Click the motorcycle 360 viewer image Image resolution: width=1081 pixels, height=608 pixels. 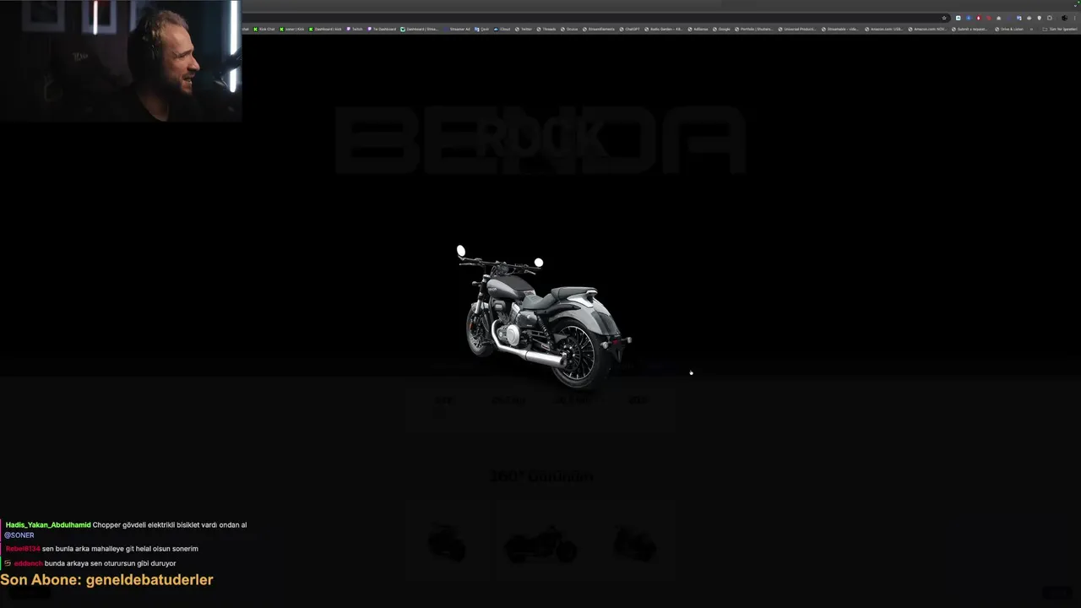tap(544, 316)
